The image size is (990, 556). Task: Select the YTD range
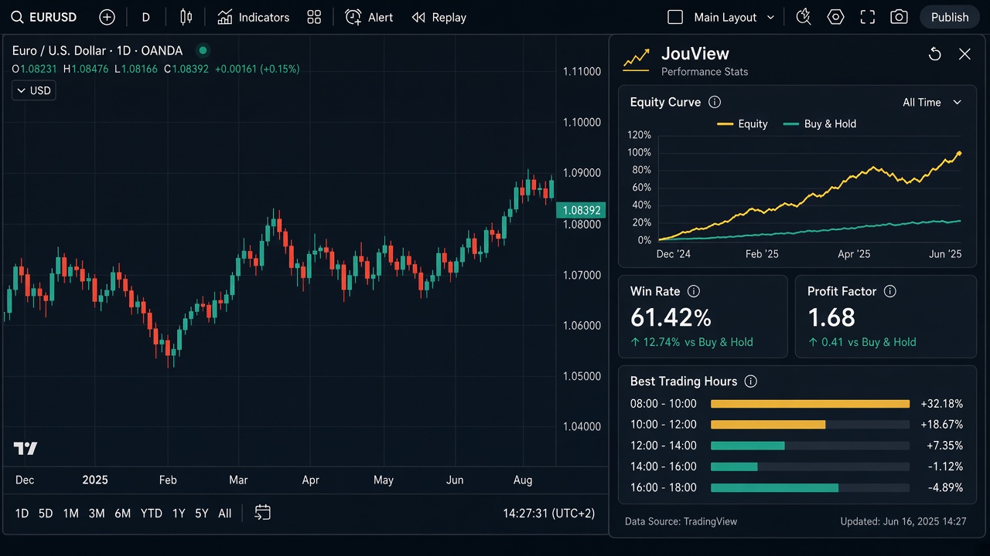pyautogui.click(x=151, y=514)
